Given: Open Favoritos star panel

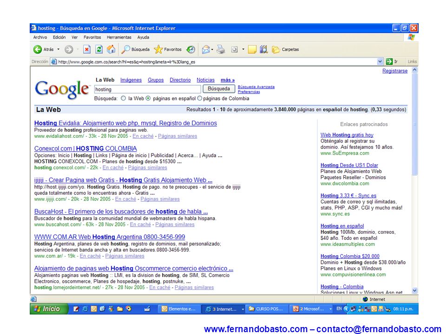Looking at the screenshot, I should [168, 50].
